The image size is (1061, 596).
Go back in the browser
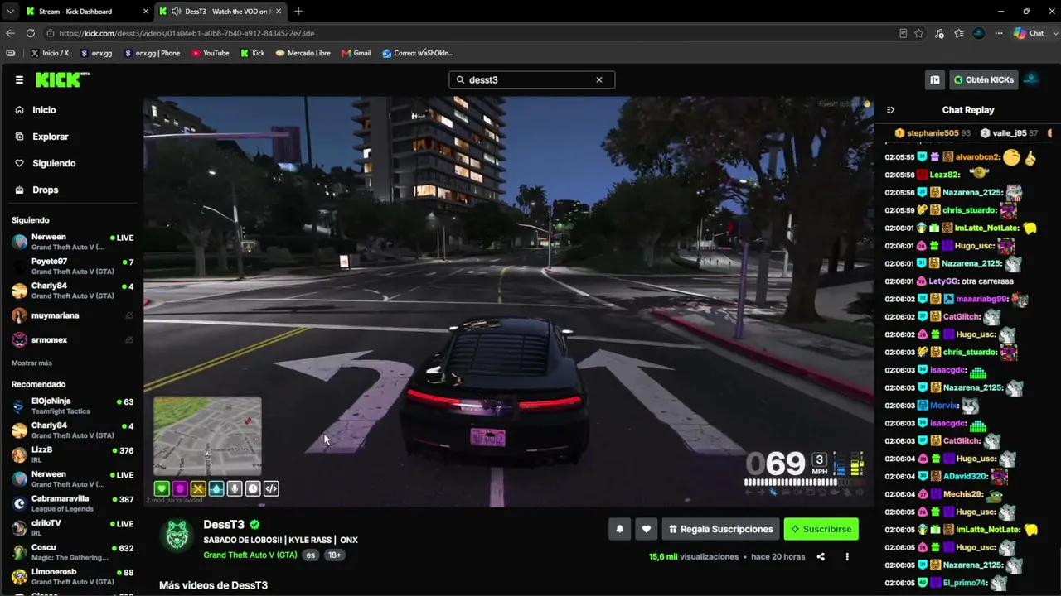click(11, 33)
